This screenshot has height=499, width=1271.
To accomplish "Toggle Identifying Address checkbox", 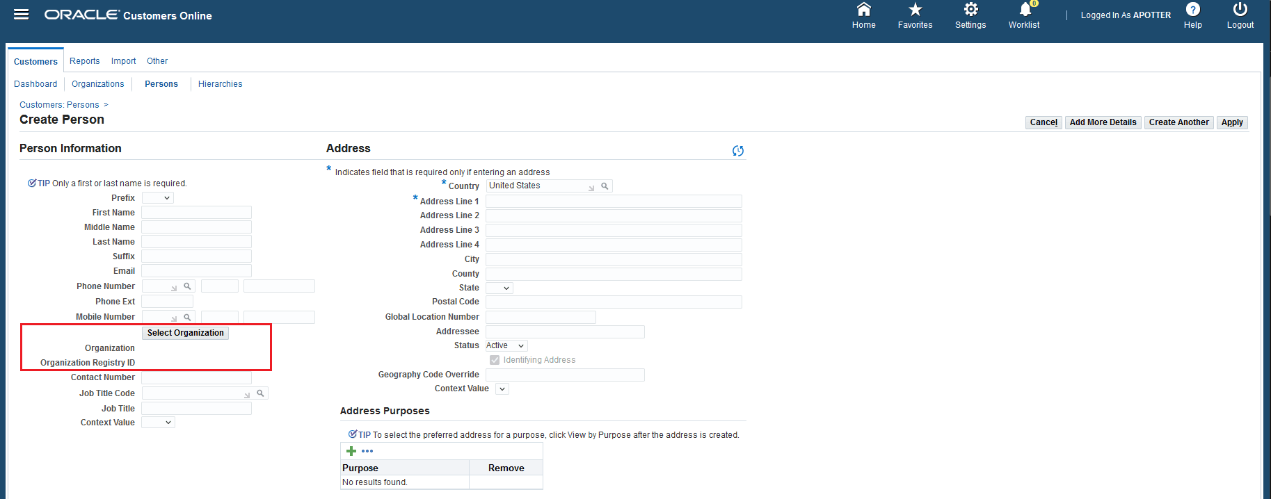I will click(x=495, y=360).
